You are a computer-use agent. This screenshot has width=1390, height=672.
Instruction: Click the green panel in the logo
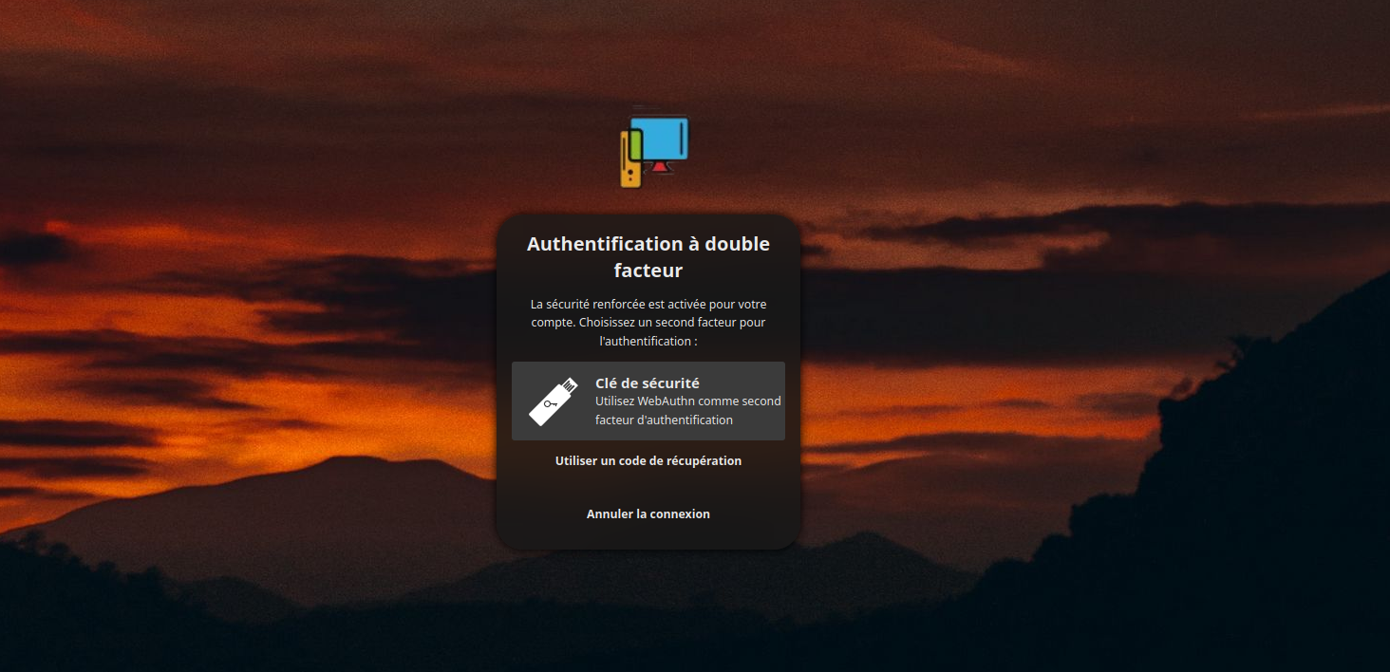point(635,143)
